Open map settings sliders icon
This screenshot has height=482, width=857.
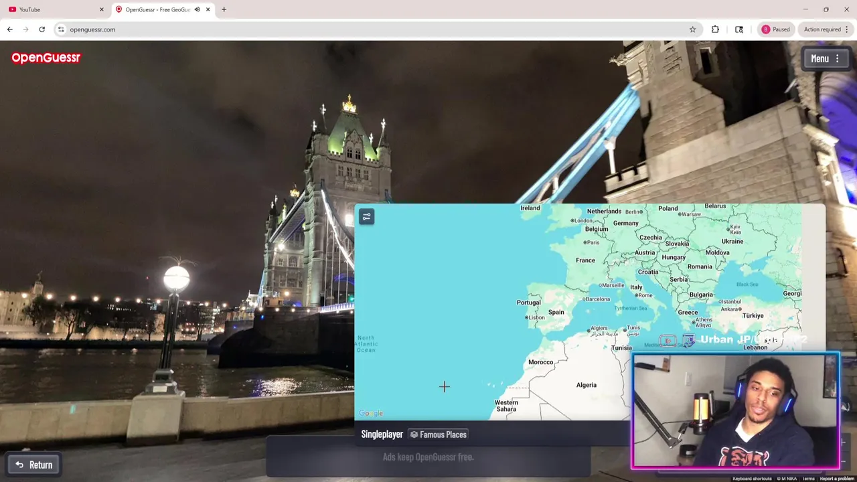pyautogui.click(x=366, y=217)
